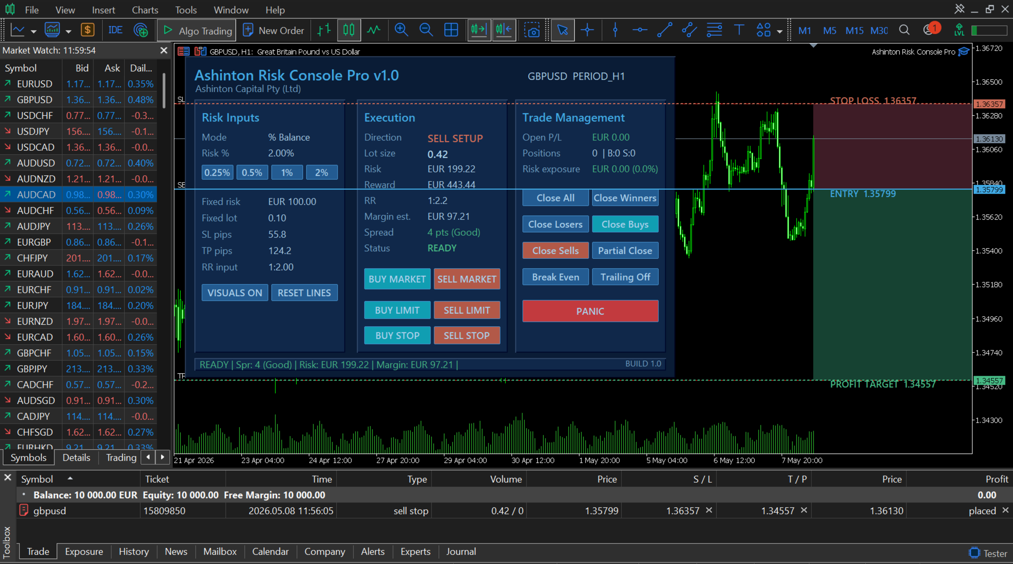Click the red stop loss price tag 1.36357

click(x=989, y=104)
